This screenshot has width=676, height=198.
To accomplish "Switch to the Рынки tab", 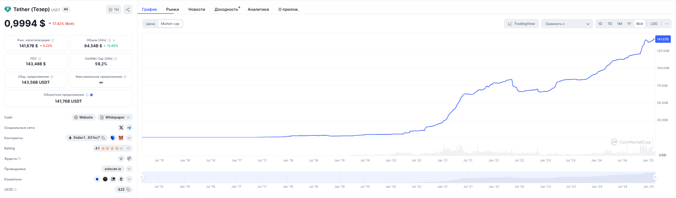I will (x=172, y=9).
